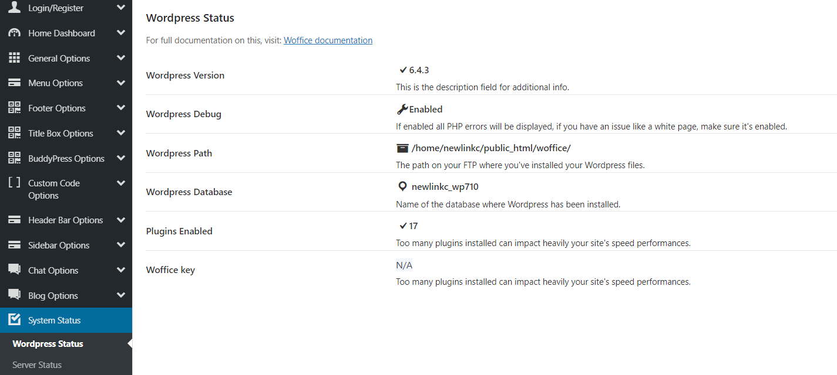Viewport: 837px width, 375px height.
Task: Select the N/A Woffice key value
Action: click(404, 264)
